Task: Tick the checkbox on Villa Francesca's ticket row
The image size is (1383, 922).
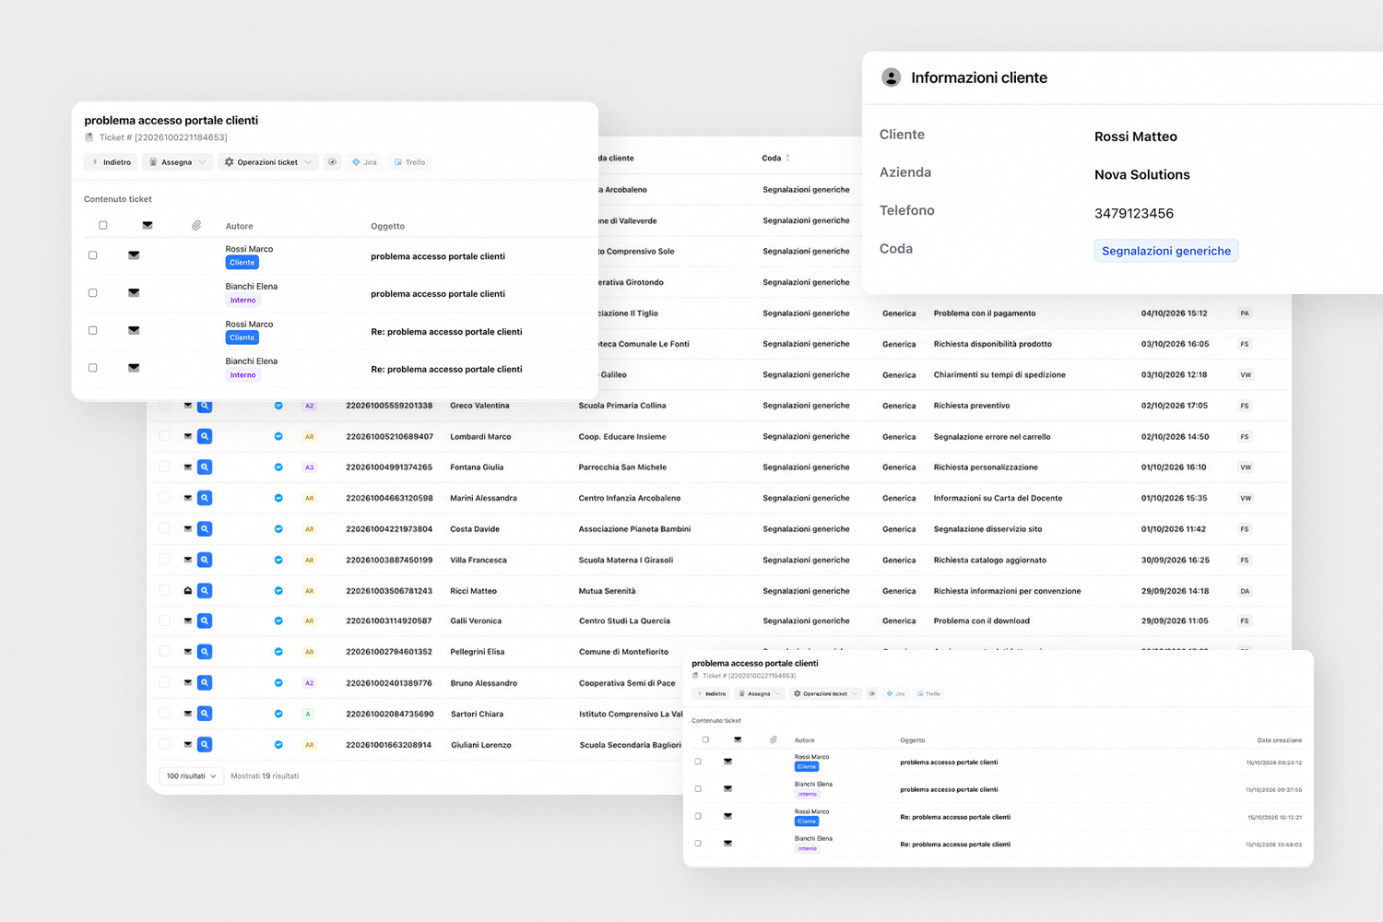Action: pyautogui.click(x=164, y=559)
